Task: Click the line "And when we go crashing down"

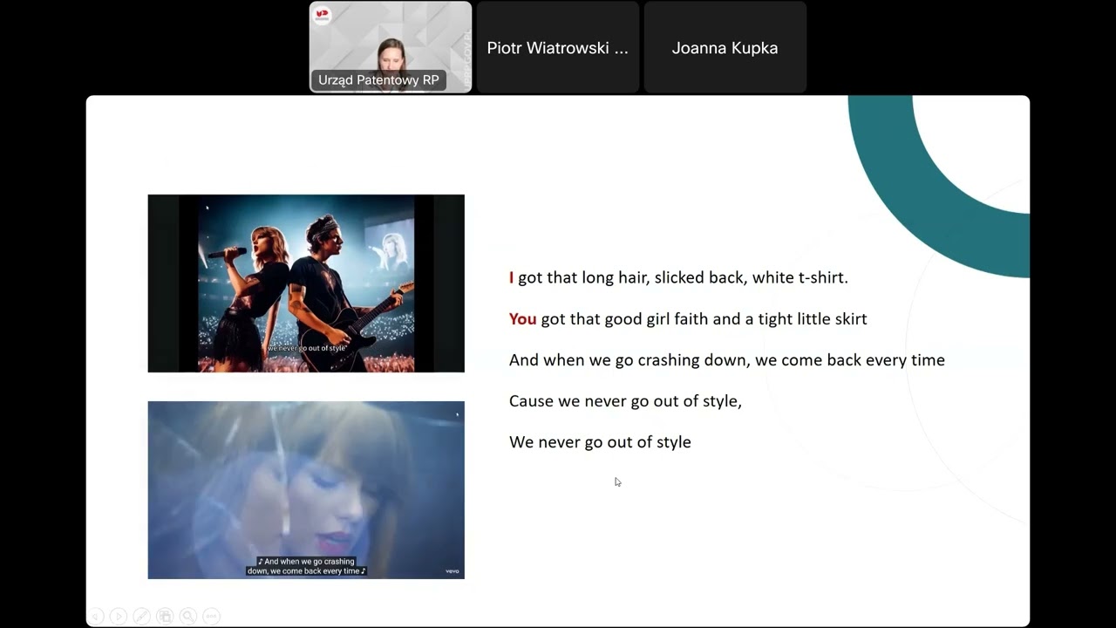Action: pyautogui.click(x=727, y=360)
